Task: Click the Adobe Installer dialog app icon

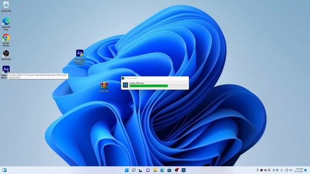Action: (x=125, y=85)
